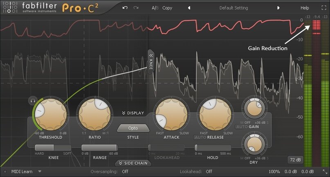Image resolution: width=330 pixels, height=177 pixels.
Task: Toggle the headphones audition threshold icon
Action: coord(33,101)
